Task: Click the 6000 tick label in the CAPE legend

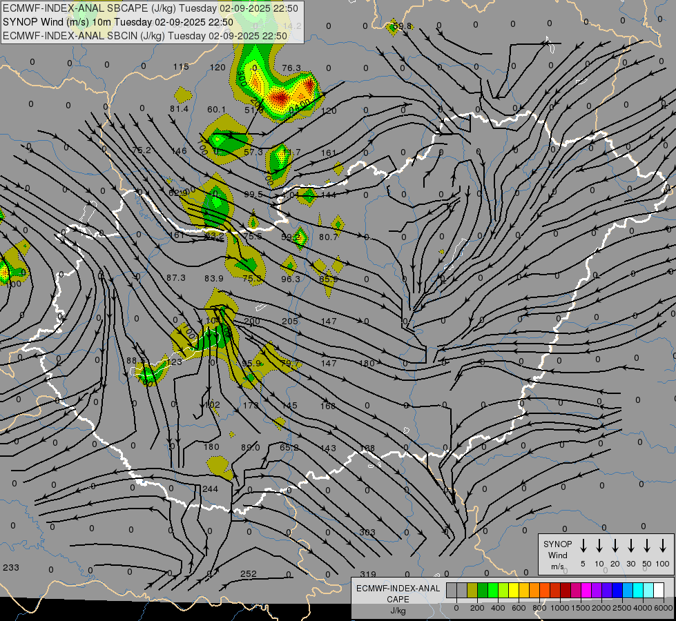Action: point(664,608)
